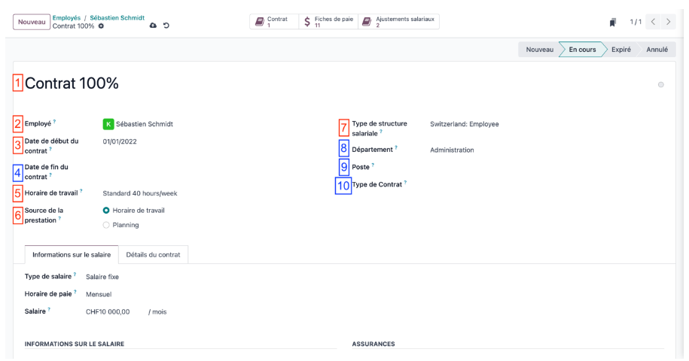Select the Horaire de travail radio option
The width and height of the screenshot is (689, 361).
point(106,211)
